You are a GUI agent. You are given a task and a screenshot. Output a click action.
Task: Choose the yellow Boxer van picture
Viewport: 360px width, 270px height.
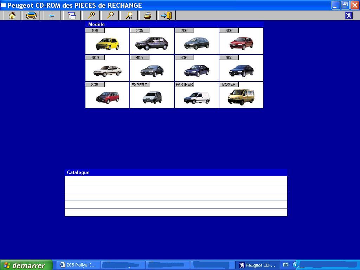[241, 97]
